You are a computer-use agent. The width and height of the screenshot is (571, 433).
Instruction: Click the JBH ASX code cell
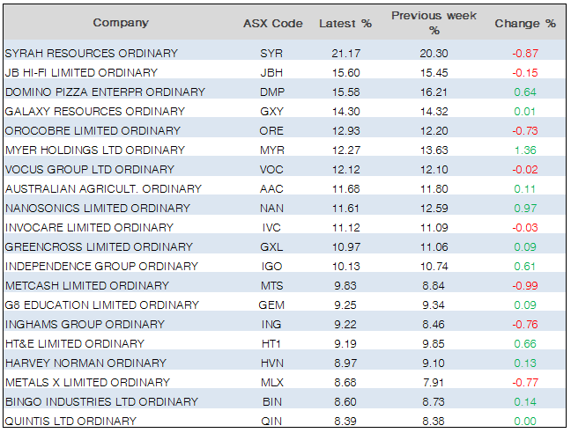click(x=272, y=73)
